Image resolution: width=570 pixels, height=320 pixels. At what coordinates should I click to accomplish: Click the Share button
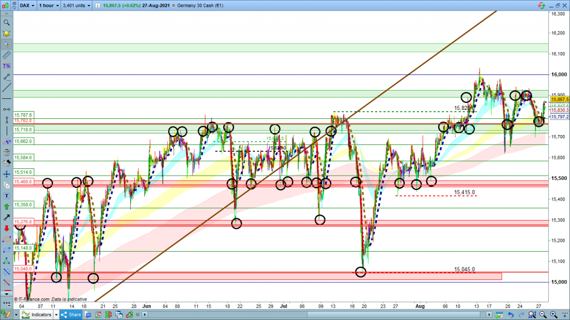(x=72, y=315)
